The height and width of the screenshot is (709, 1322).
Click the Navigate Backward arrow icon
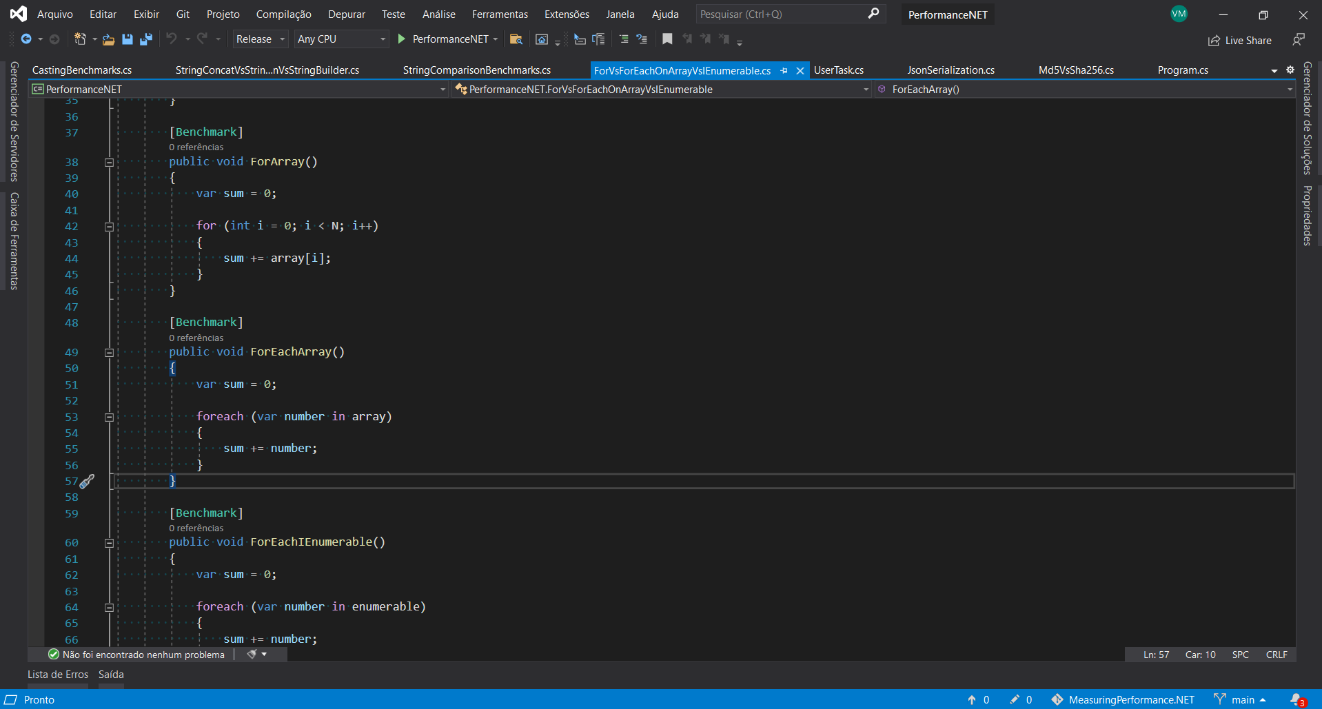click(26, 39)
